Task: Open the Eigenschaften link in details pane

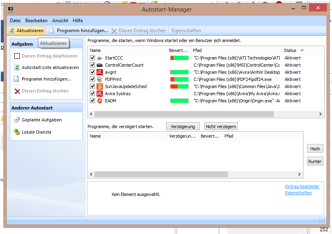Action: click(x=298, y=193)
